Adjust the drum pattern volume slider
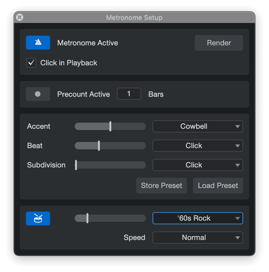This screenshot has width=269, height=272. tap(110, 218)
